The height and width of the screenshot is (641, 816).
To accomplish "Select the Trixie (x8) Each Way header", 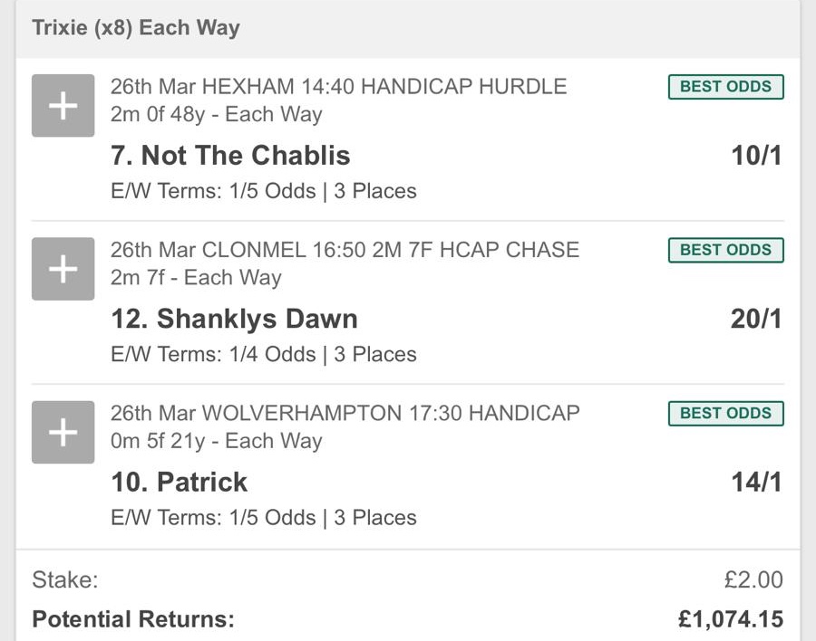I will pos(136,27).
